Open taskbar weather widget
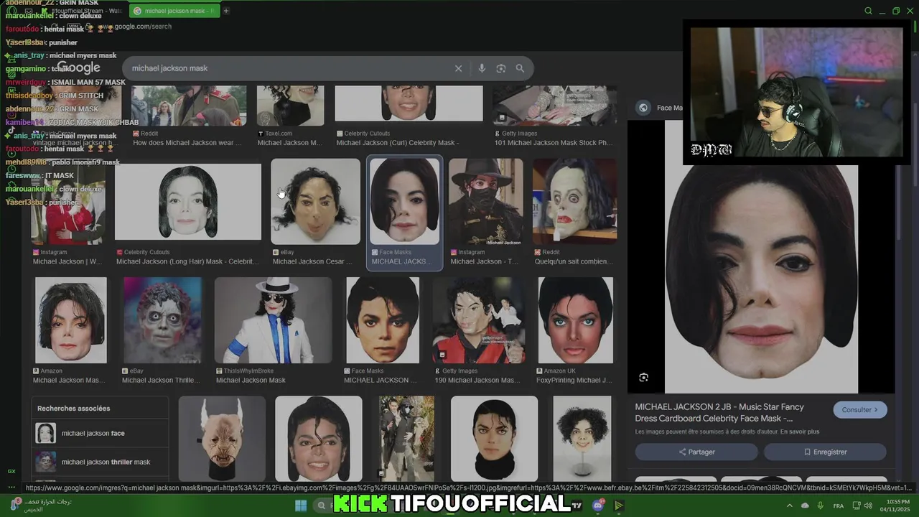The image size is (919, 517). [39, 506]
